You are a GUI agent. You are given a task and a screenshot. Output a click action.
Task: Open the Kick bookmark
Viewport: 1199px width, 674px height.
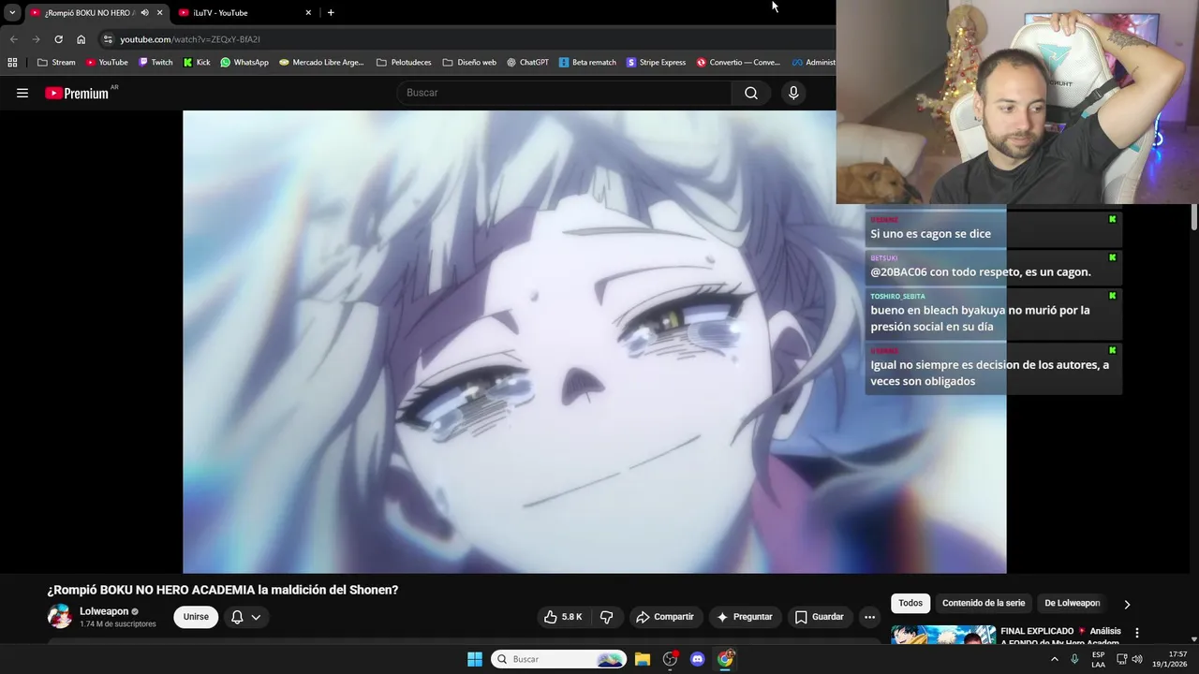pos(197,63)
